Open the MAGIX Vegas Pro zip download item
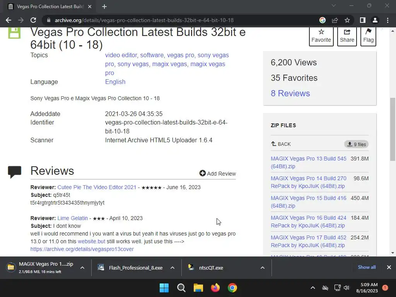 click(x=40, y=268)
